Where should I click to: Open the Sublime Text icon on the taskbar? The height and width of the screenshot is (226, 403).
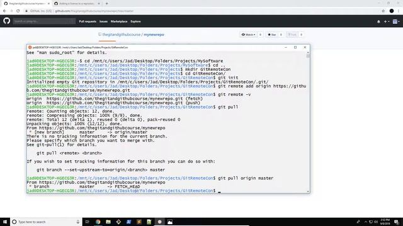click(x=139, y=222)
